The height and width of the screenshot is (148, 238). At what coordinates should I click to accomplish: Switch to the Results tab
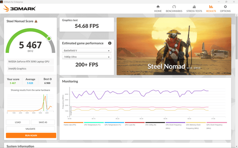pyautogui.click(x=211, y=9)
